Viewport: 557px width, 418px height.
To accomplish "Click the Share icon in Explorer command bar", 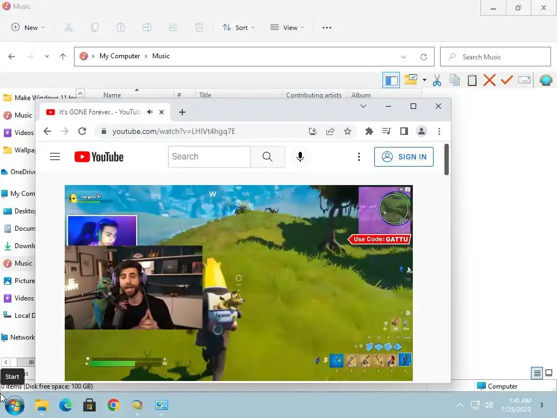I will pos(173,27).
